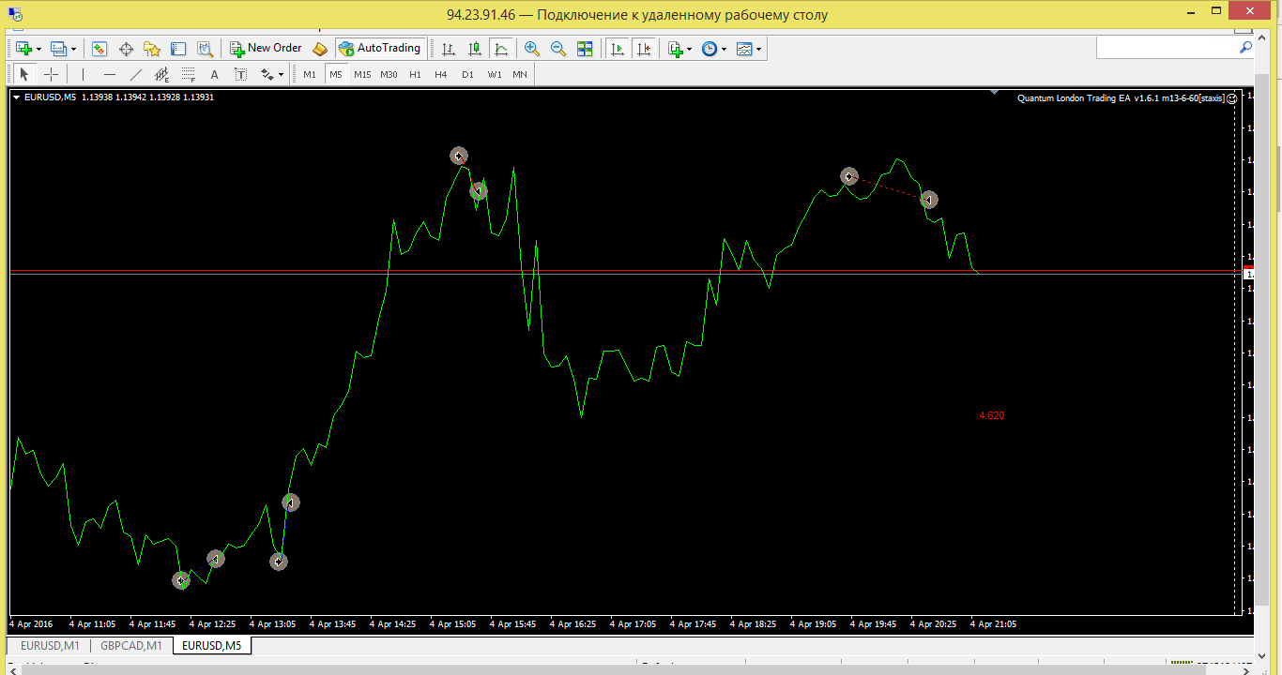The height and width of the screenshot is (675, 1282).
Task: Switch to M1 timeframe button
Action: coord(310,74)
